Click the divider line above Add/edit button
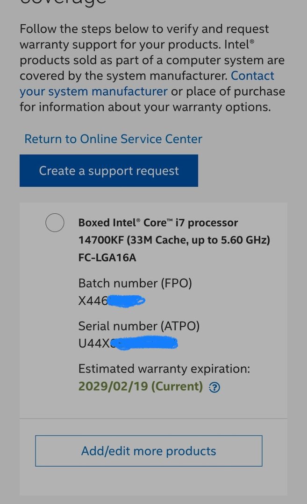 [153, 419]
